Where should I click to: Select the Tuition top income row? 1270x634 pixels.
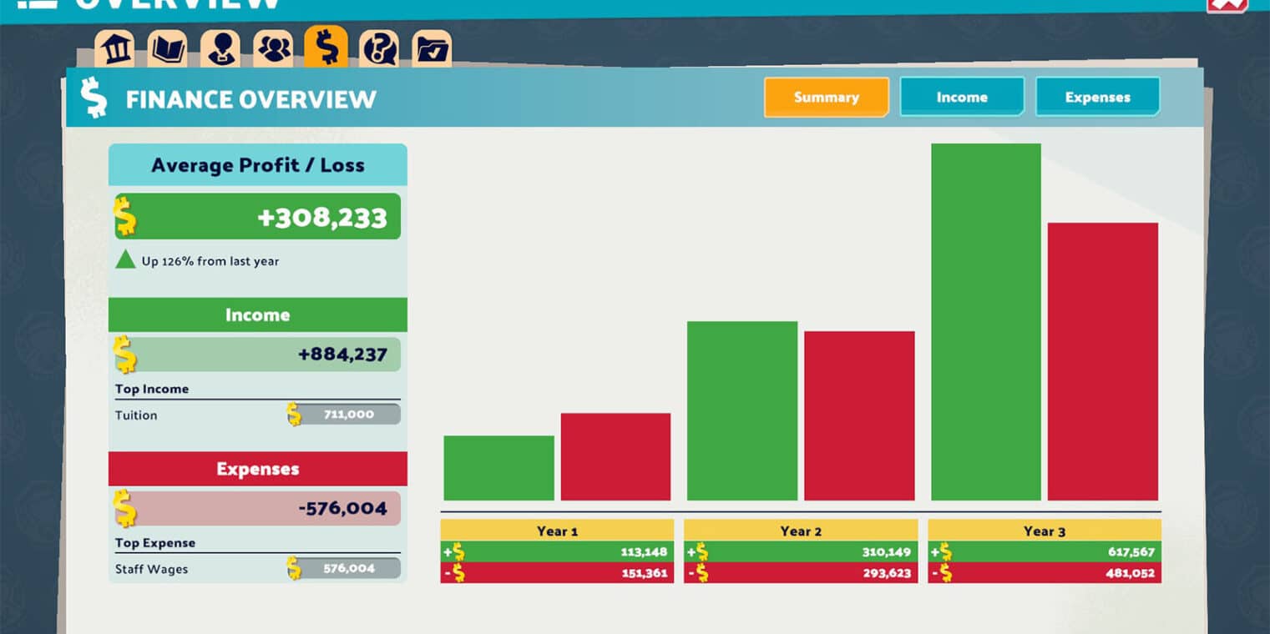click(257, 415)
